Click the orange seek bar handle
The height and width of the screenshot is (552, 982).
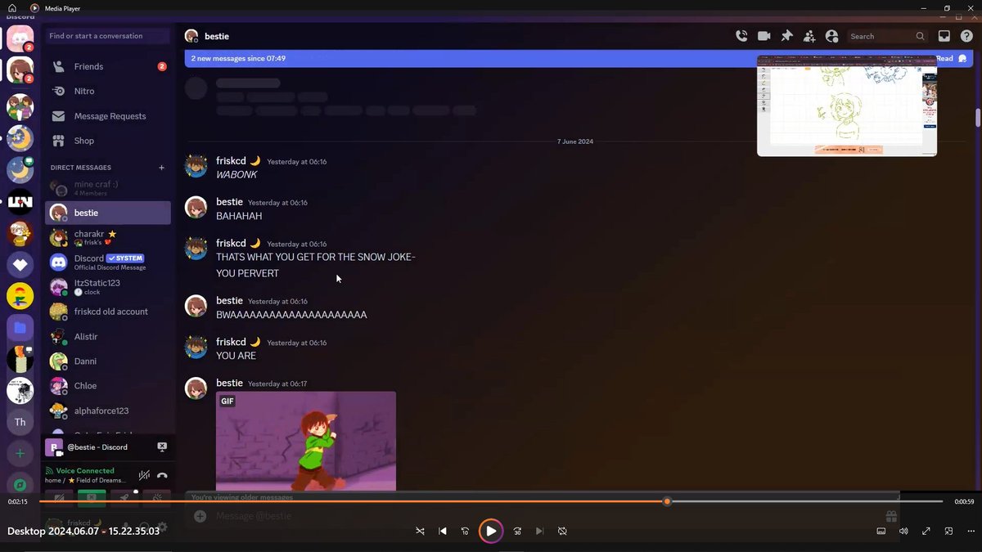[667, 501]
